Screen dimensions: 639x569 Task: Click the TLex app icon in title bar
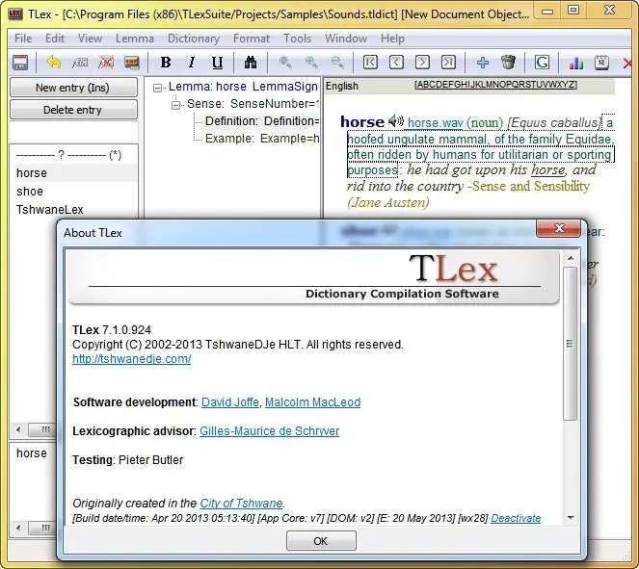coord(14,13)
